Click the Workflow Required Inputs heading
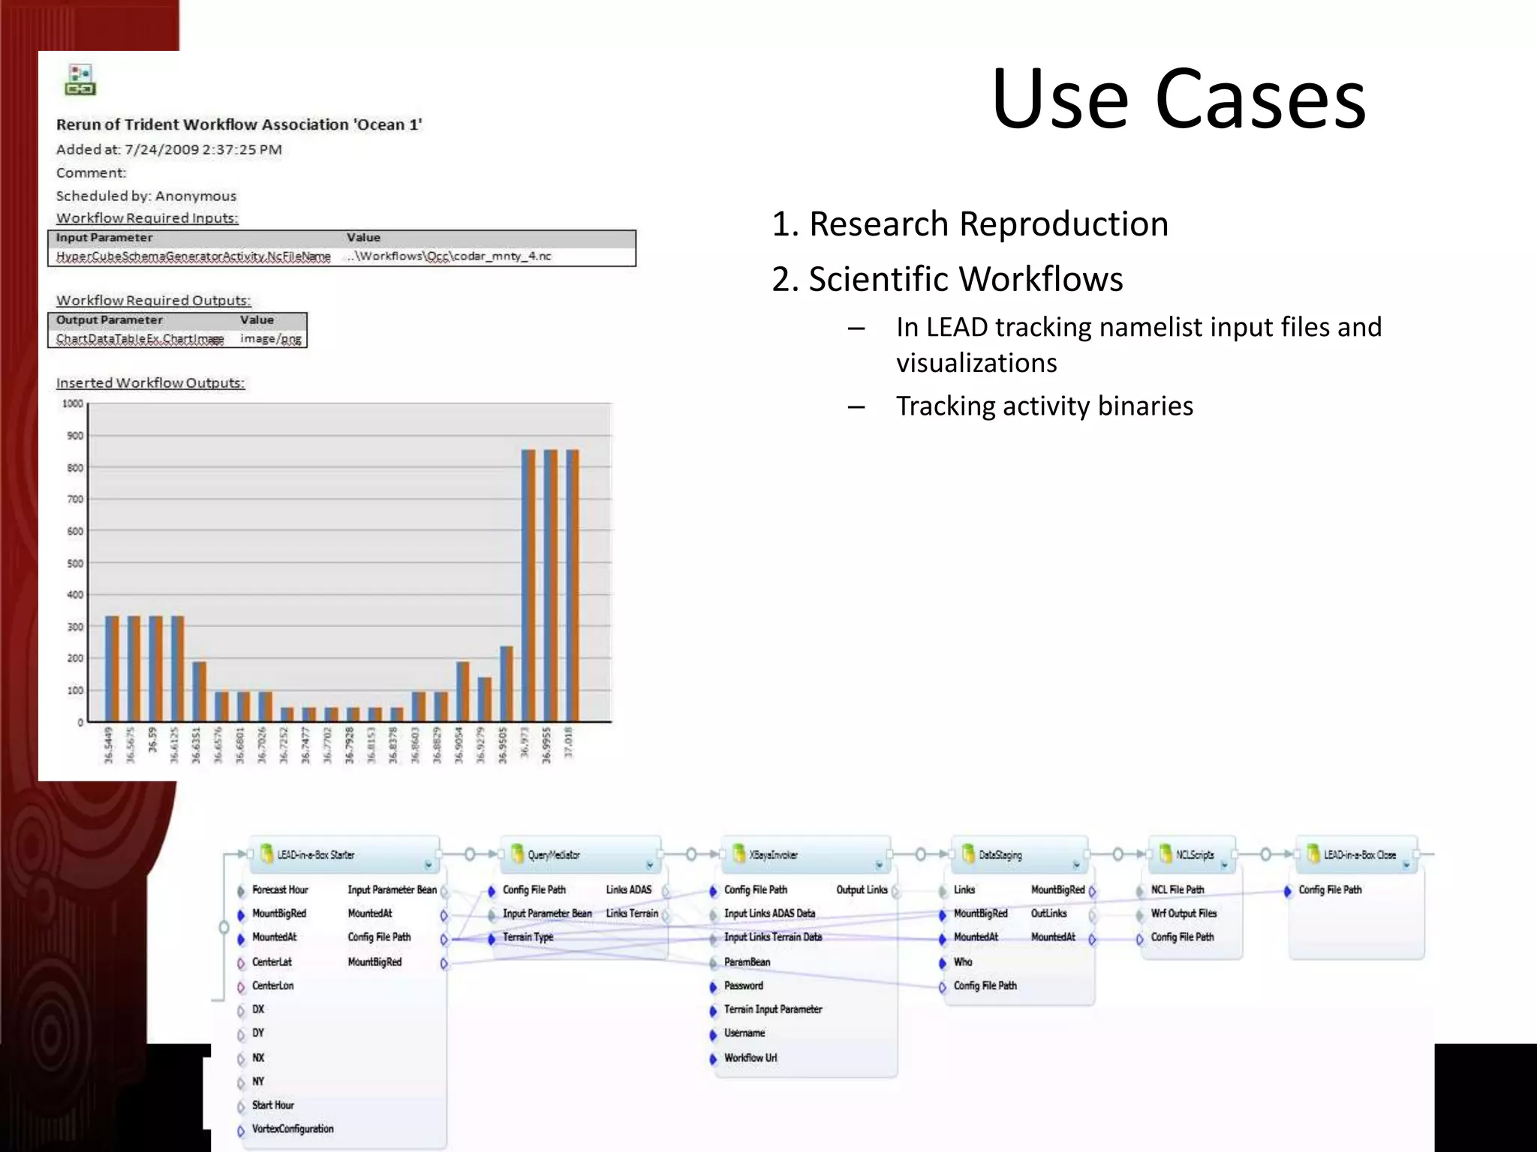The image size is (1537, 1152). click(x=147, y=218)
